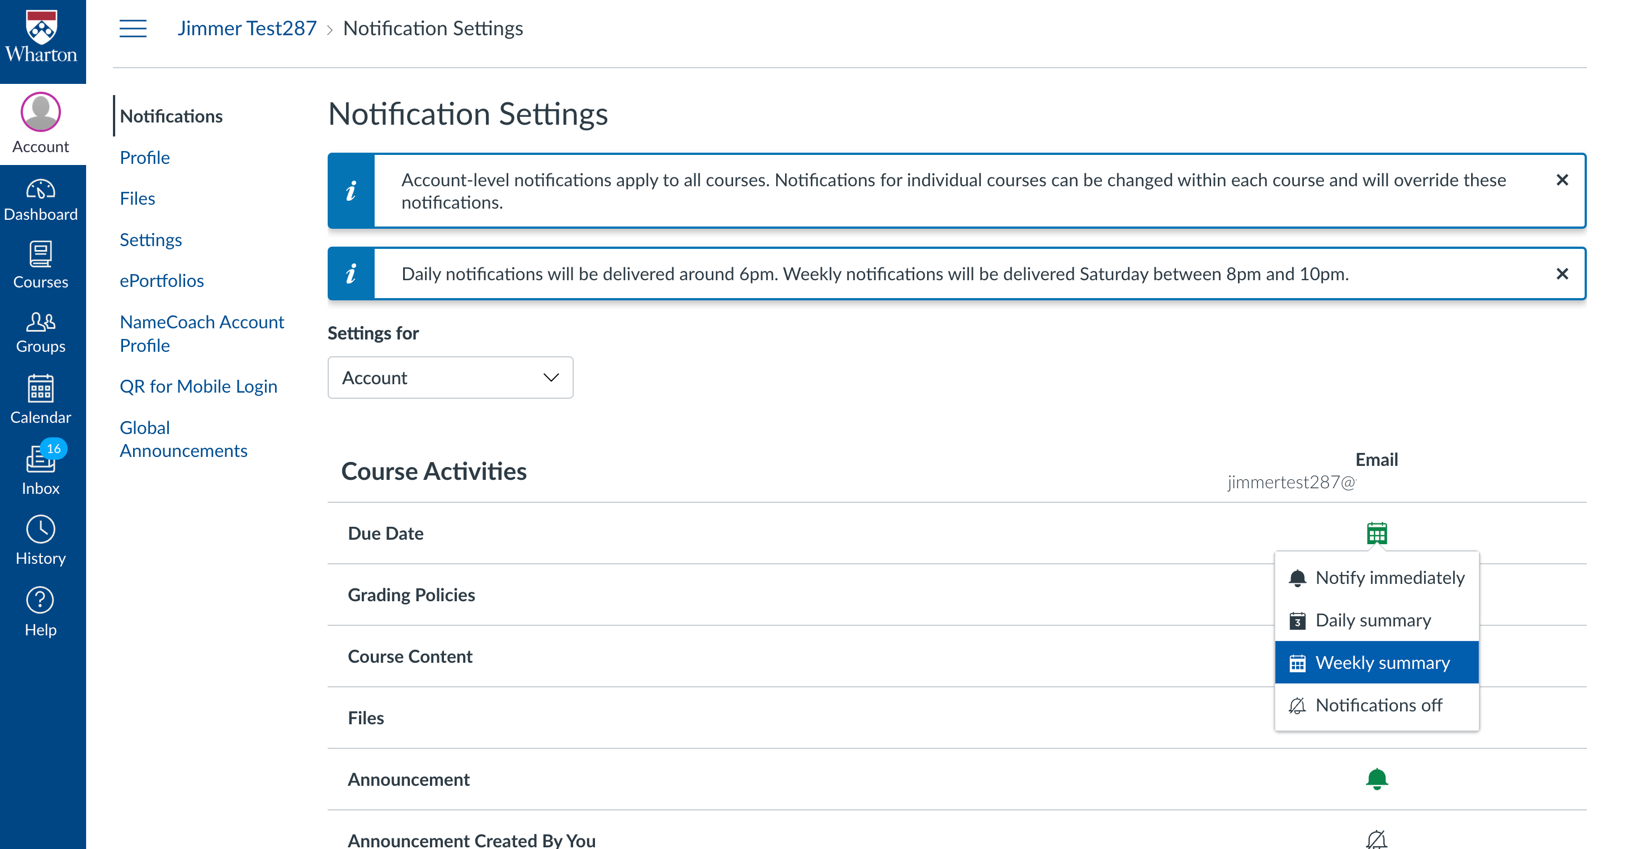1626x849 pixels.
Task: Select Weekly summary in the menu
Action: point(1376,662)
